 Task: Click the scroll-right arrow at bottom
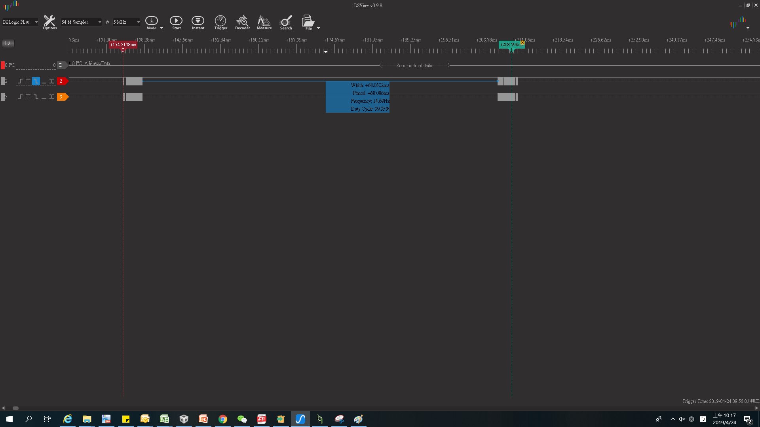click(756, 408)
